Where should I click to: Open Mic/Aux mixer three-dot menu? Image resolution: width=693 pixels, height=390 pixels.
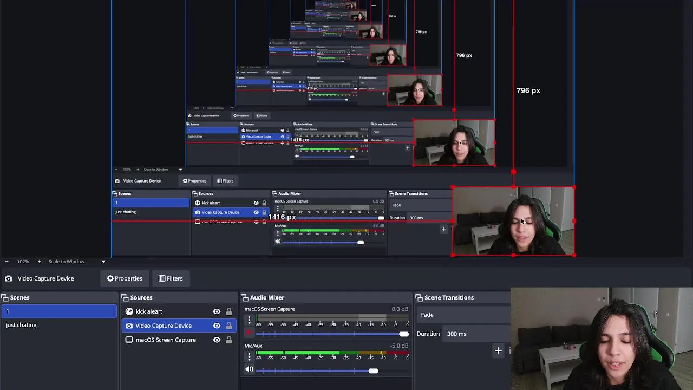coord(249,357)
